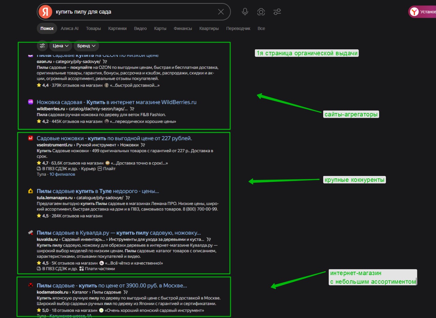Screen dimensions: 436x318
Task: Open the 10 филиалов link
Action: pyautogui.click(x=62, y=174)
